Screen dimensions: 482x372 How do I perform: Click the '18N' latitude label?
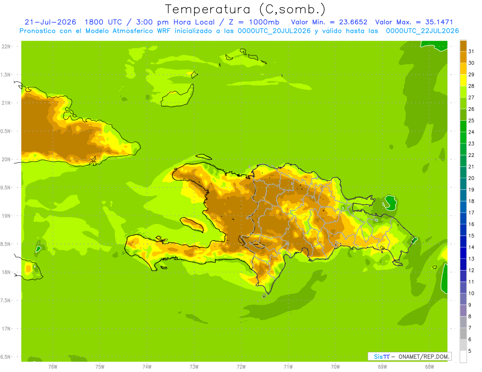[6, 272]
